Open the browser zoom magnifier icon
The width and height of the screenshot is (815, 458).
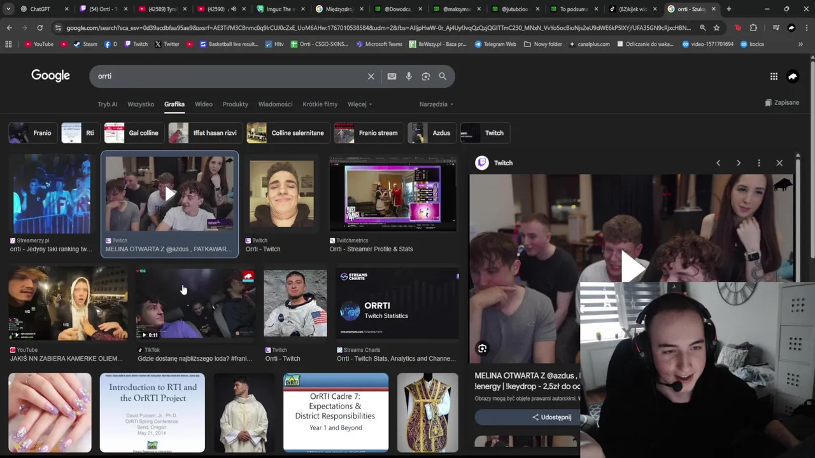pyautogui.click(x=702, y=28)
